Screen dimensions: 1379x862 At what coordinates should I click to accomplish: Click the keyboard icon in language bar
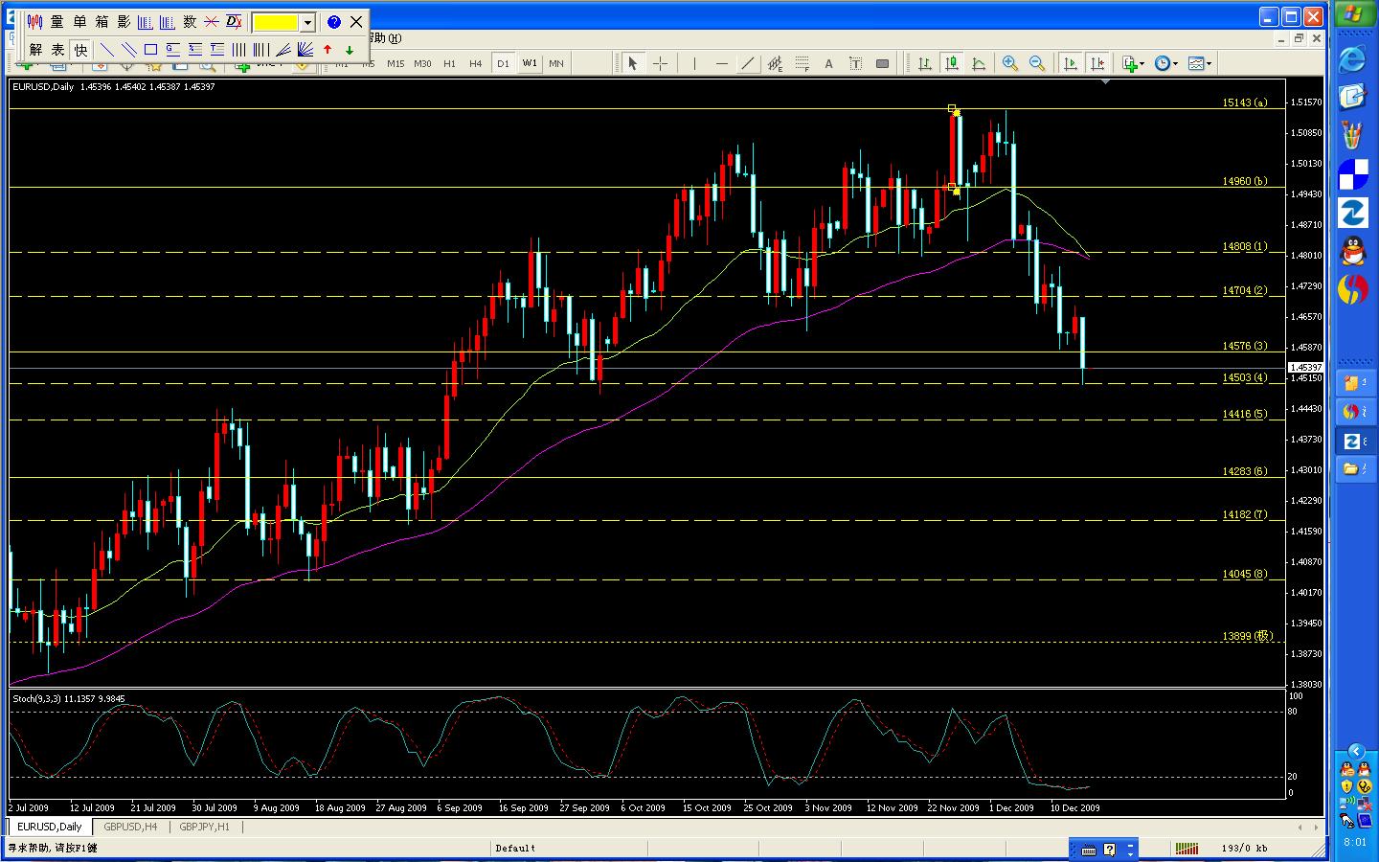pos(1089,850)
